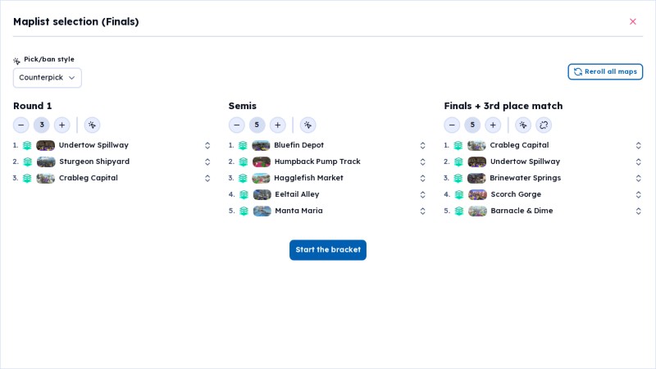Select the Finals + 3rd place match heading
656x369 pixels.
point(503,106)
